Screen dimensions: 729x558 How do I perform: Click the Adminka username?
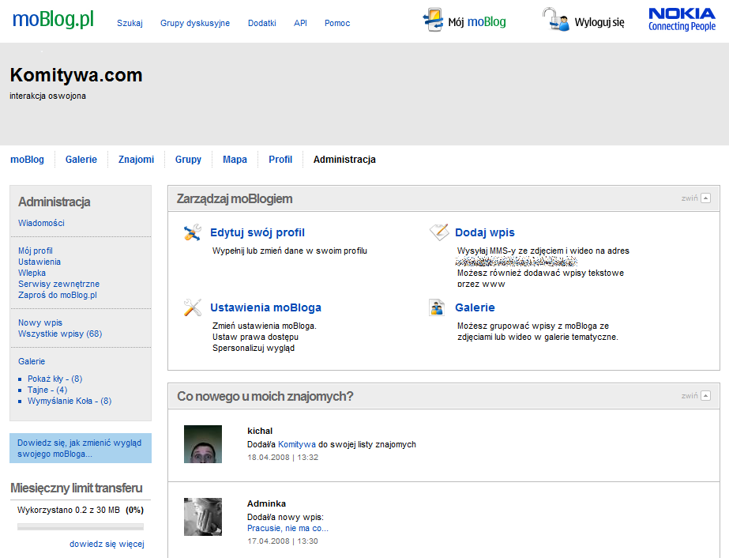266,503
